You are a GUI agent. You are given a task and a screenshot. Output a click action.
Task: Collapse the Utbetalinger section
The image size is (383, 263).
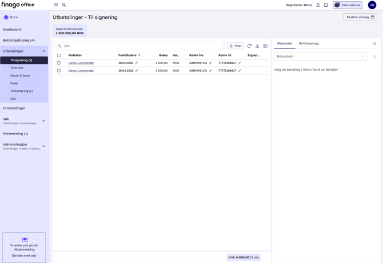click(x=43, y=51)
